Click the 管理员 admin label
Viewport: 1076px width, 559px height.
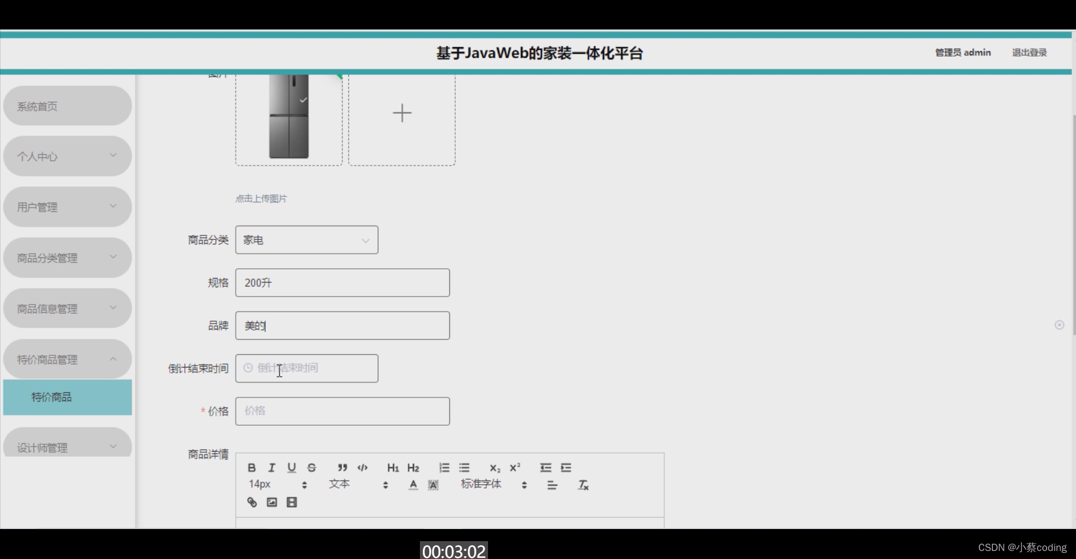pos(963,52)
